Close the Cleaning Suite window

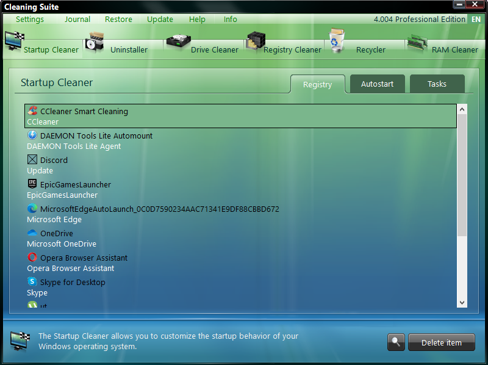[475, 4]
